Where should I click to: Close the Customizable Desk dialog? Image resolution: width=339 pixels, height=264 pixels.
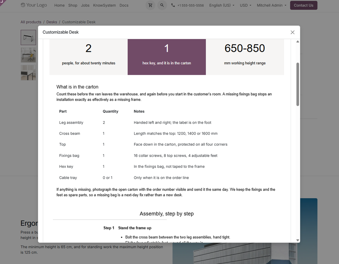coord(292,32)
